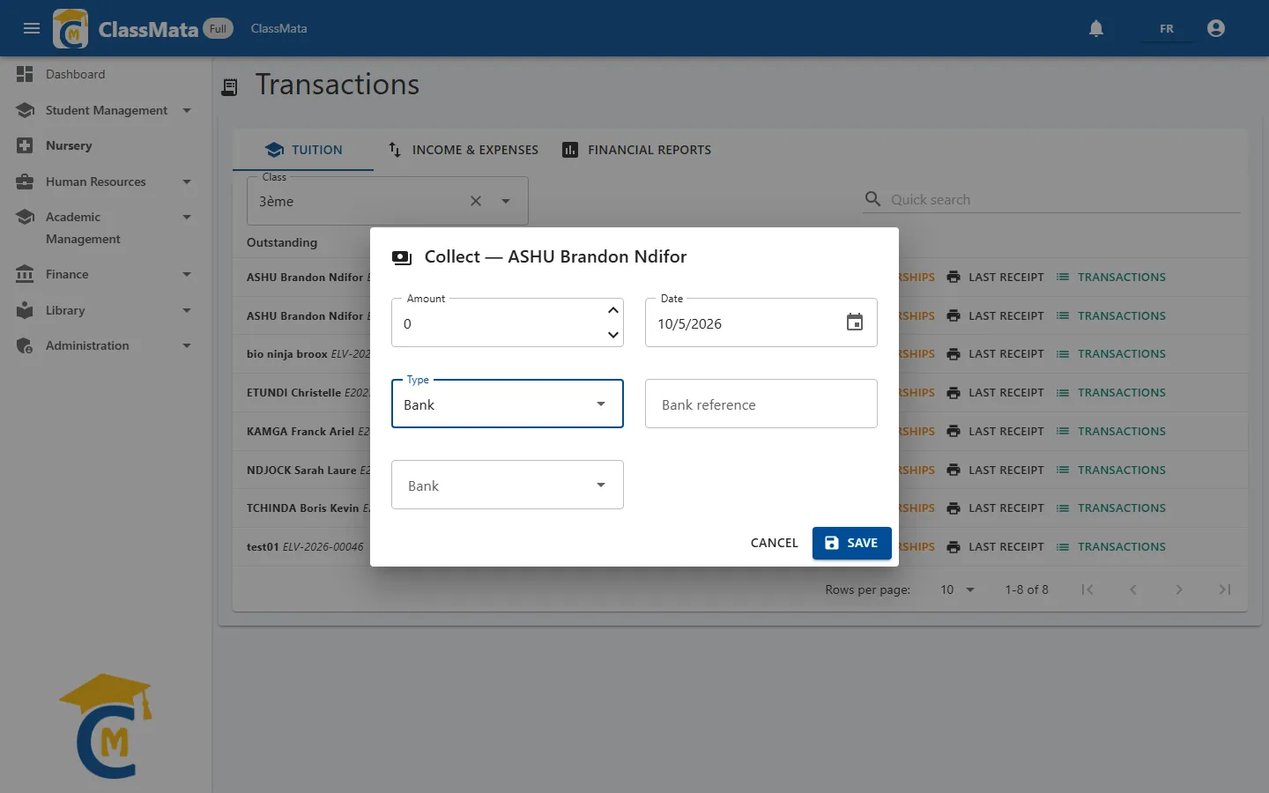Go to first page arrow
Screen dimensions: 1269x793
[1087, 589]
